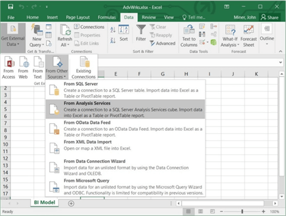Choose From Analysis Services entry
286x216 pixels.
[x=125, y=109]
